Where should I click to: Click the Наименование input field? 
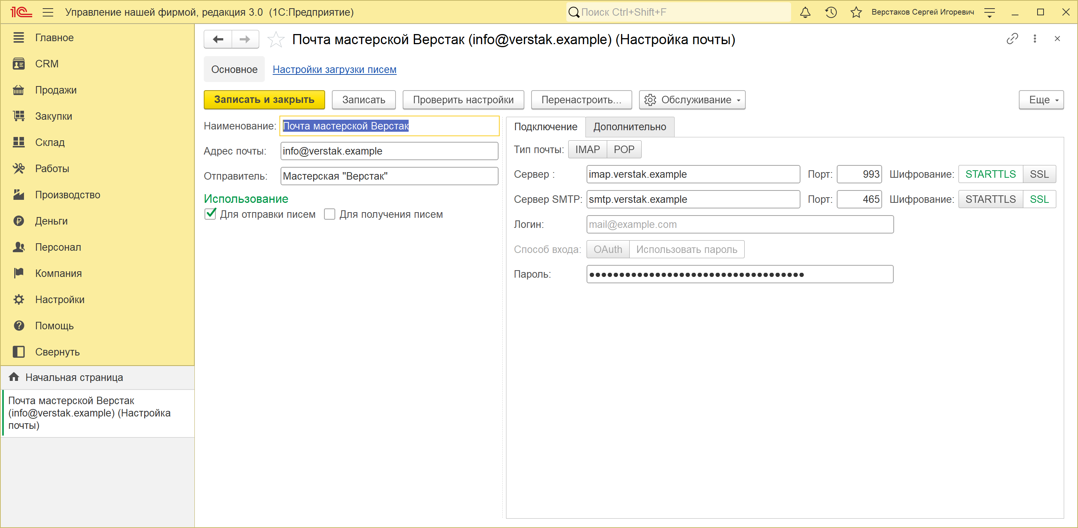click(389, 126)
